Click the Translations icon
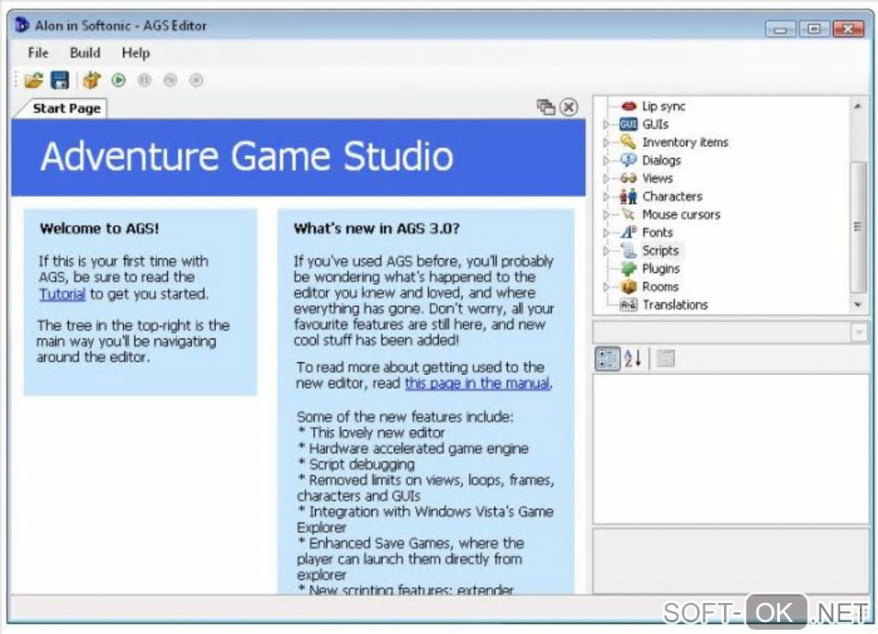 [x=628, y=305]
